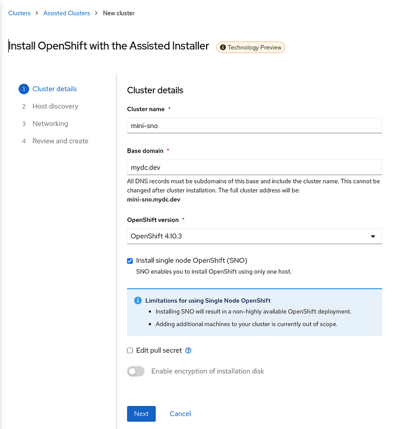Click the Technology Preview info icon

(x=223, y=47)
